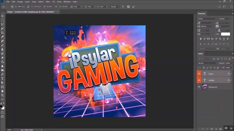This screenshot has width=234, height=131.
Task: Toggle Underline in Character panel
Action: click(224, 39)
